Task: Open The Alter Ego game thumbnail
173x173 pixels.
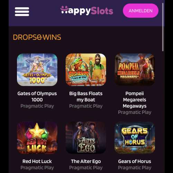Action: point(86,138)
